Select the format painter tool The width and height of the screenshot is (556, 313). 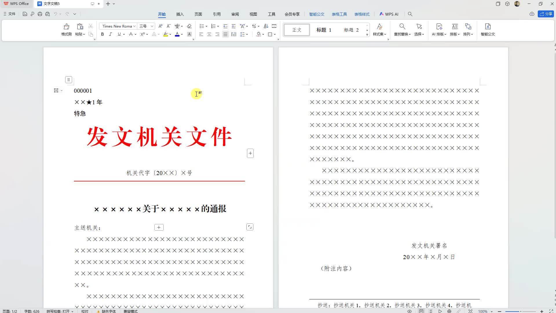tap(66, 29)
